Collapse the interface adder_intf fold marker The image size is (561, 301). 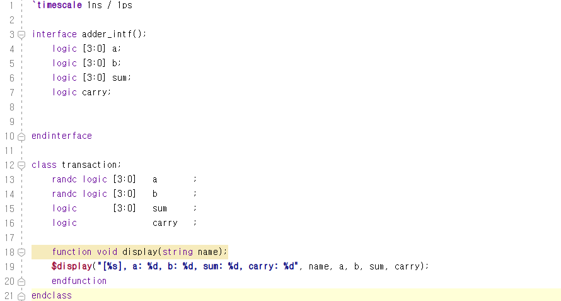coord(21,35)
